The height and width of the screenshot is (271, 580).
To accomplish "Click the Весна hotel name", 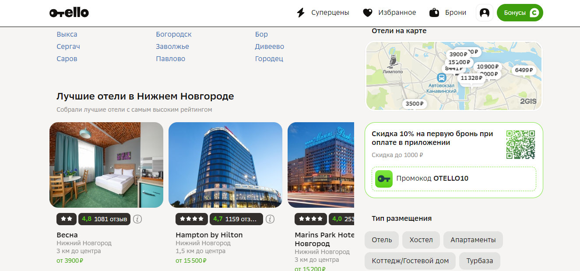I will 67,235.
